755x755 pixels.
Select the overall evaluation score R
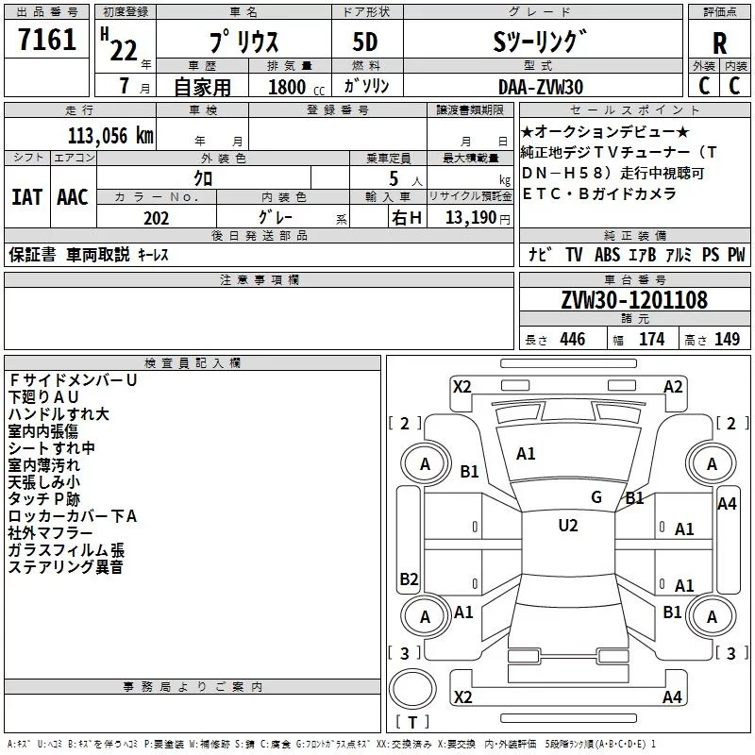click(x=719, y=42)
